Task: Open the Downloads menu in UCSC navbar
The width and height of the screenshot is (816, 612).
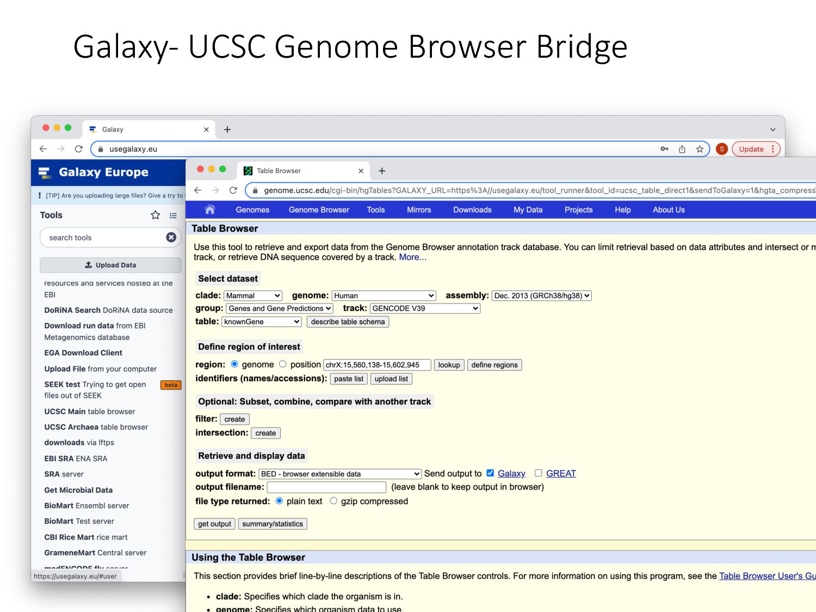Action: (x=472, y=209)
